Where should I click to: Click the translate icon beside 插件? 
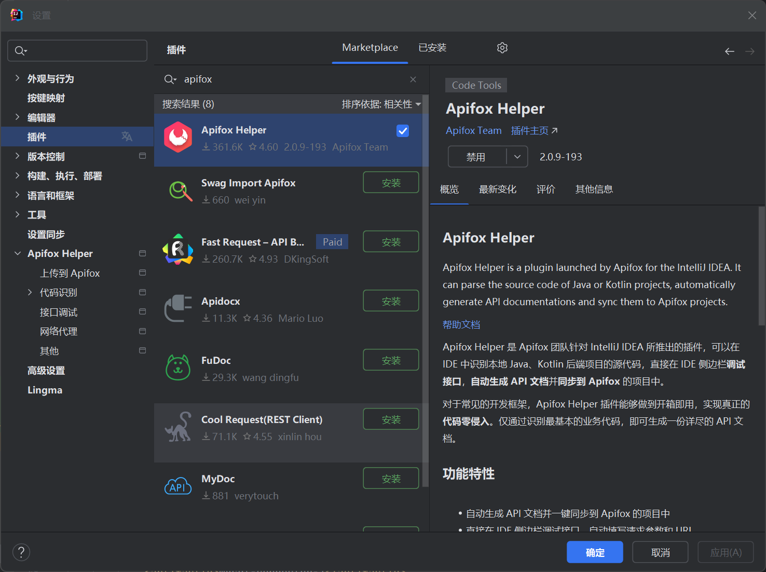click(127, 137)
